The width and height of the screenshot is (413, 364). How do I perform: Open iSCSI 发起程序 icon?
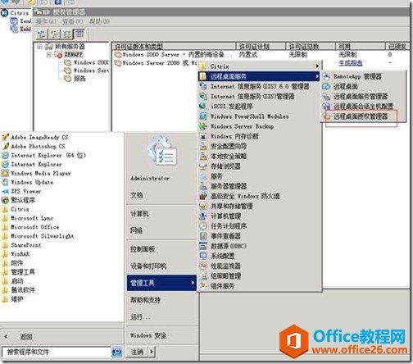point(203,107)
